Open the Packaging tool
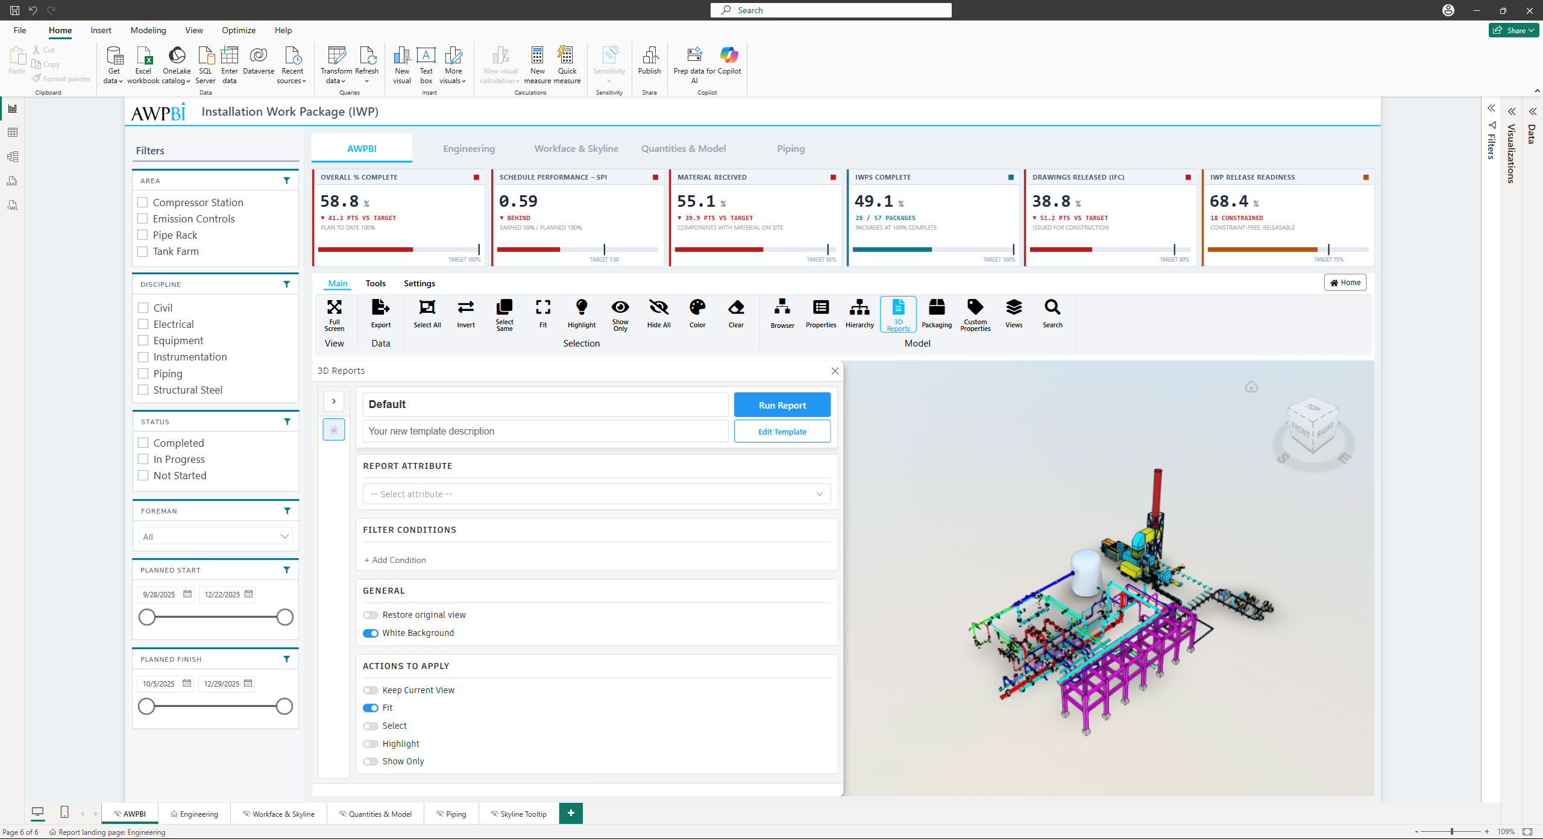 [936, 315]
